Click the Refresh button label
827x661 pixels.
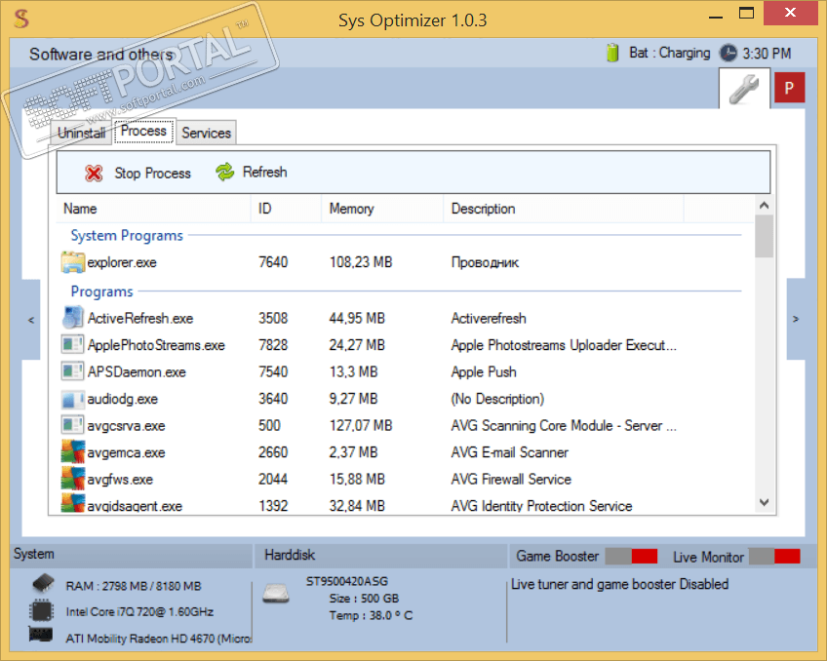[264, 172]
